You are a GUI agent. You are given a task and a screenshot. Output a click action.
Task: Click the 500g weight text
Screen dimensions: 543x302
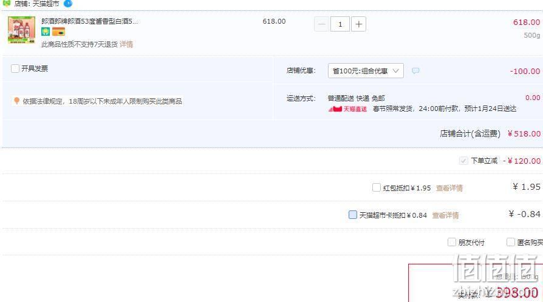532,35
